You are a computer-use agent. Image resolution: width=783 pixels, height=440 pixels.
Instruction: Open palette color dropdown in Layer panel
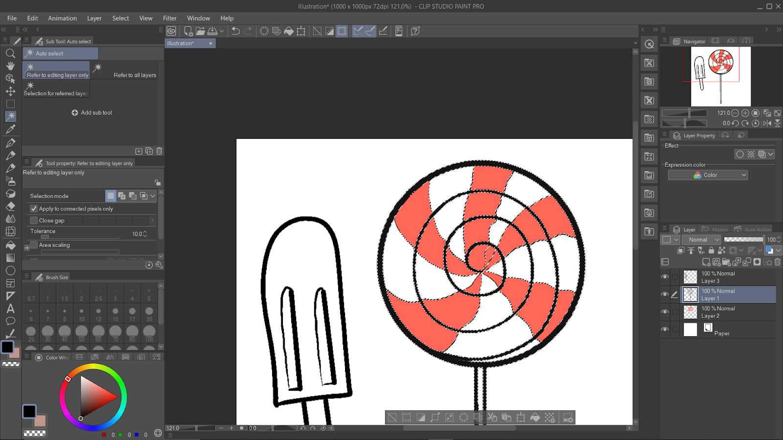[778, 250]
